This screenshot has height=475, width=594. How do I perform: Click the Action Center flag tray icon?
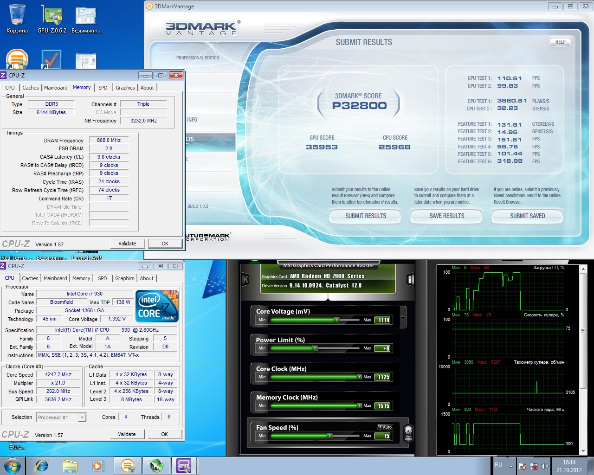coord(523,466)
